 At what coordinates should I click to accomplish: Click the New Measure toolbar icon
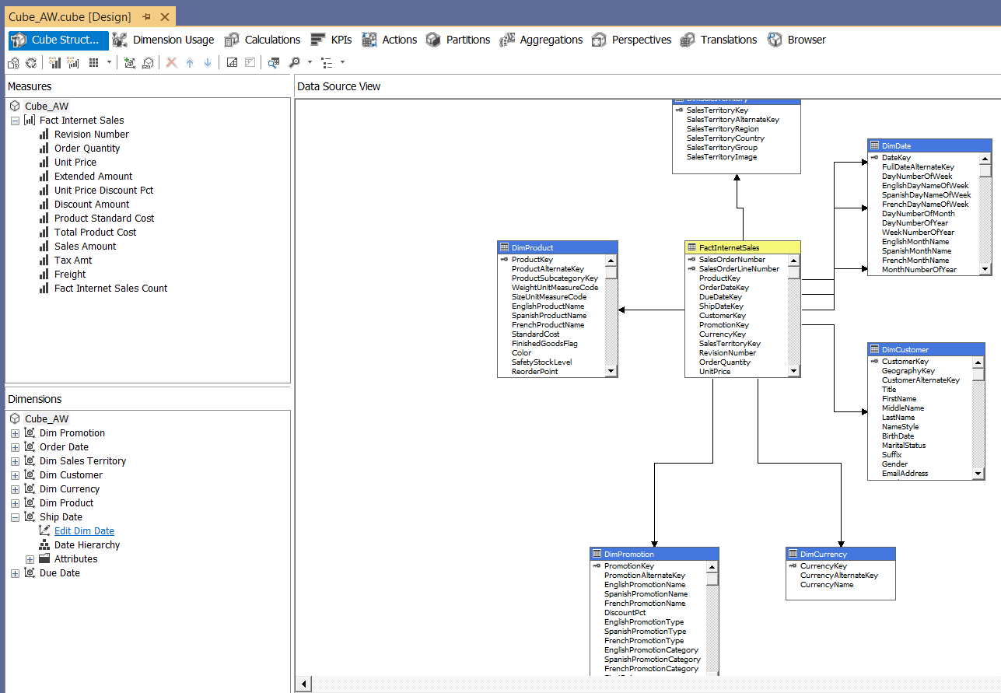click(x=53, y=62)
